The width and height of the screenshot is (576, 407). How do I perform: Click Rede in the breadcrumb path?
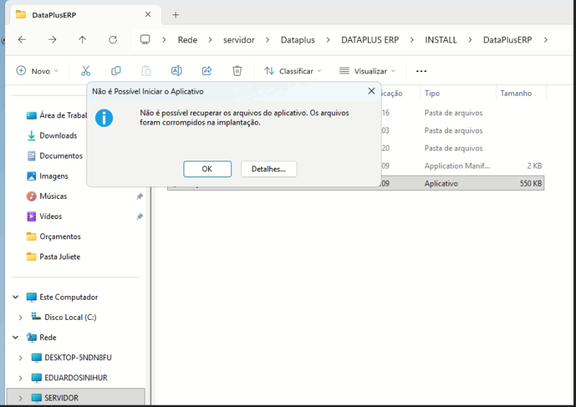187,40
